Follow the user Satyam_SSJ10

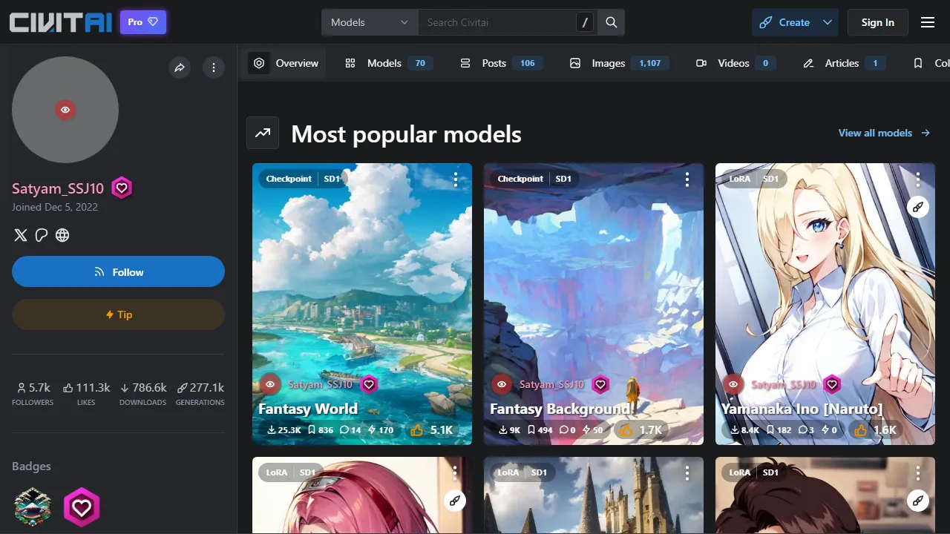point(118,271)
